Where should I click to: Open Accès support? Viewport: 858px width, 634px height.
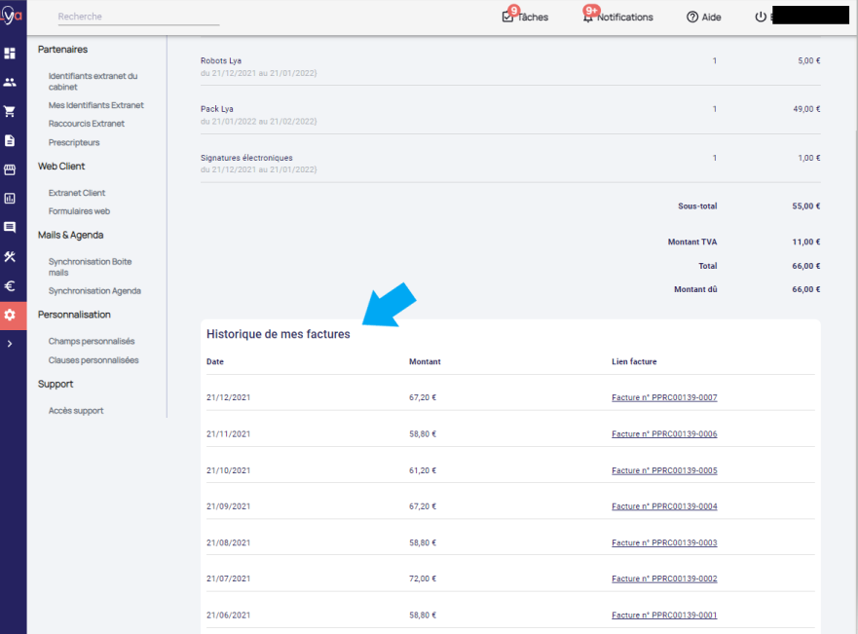coord(76,411)
